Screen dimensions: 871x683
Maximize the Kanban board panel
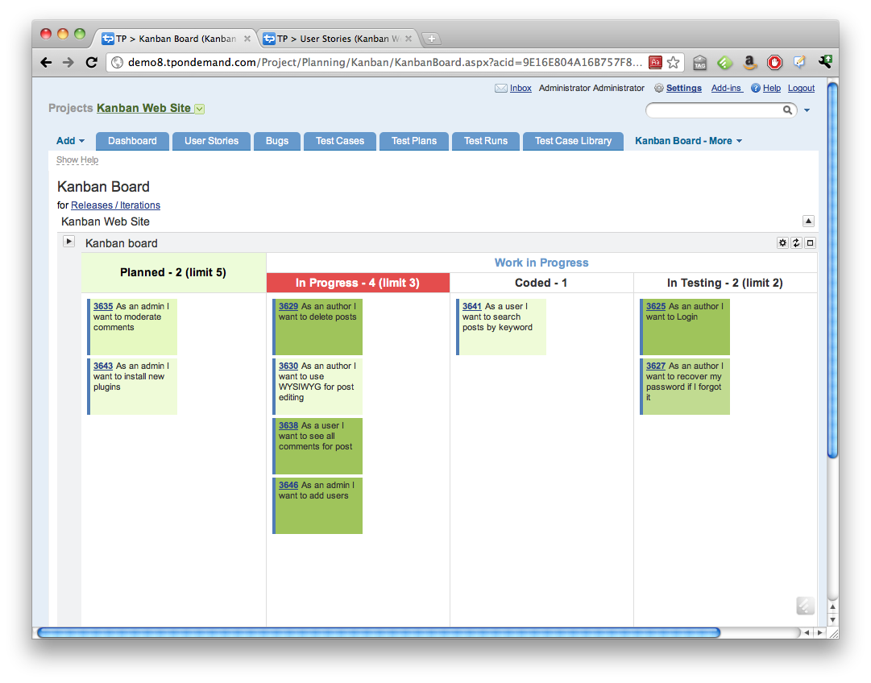[811, 243]
